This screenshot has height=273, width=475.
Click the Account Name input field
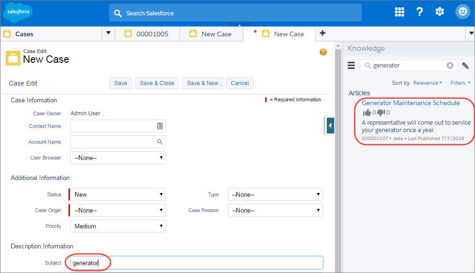[x=118, y=142]
